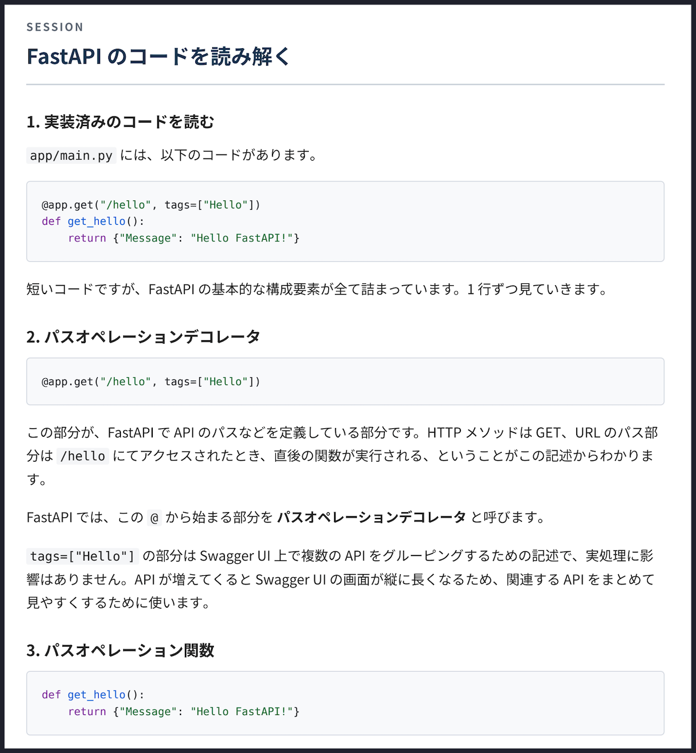Click the "Hello FastAPI!" string in first code block
696x753 pixels.
242,238
